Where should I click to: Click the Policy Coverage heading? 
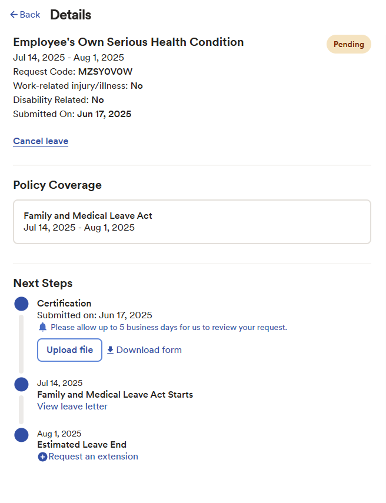pos(57,185)
